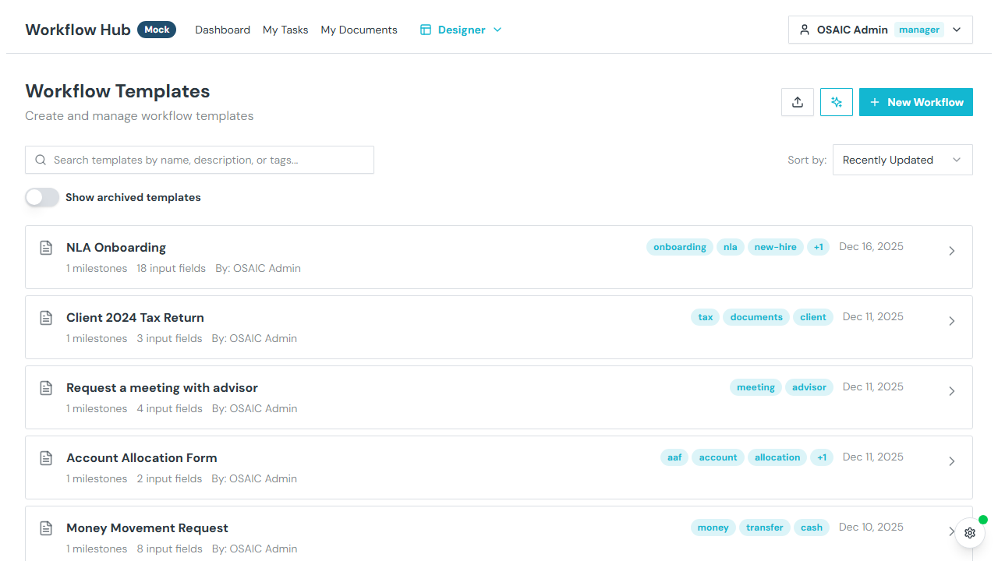
Task: Click the Client 2024 Tax Return document icon
Action: 47,318
